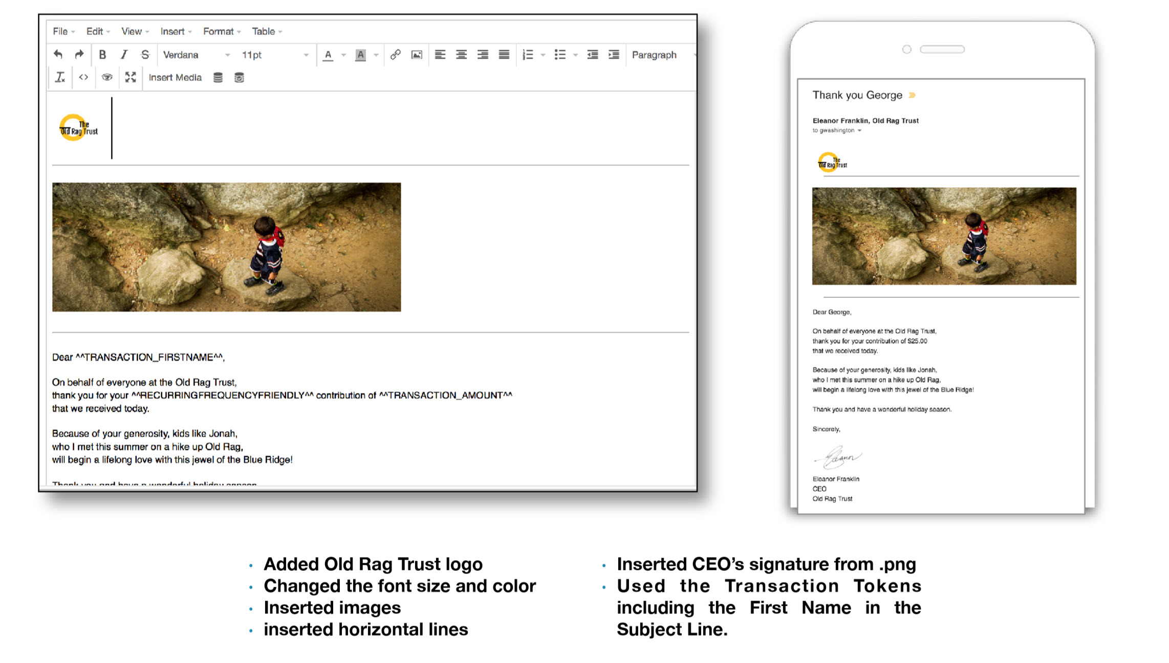Click the second database token icon
Screen dimensions: 1169x663
pos(239,78)
